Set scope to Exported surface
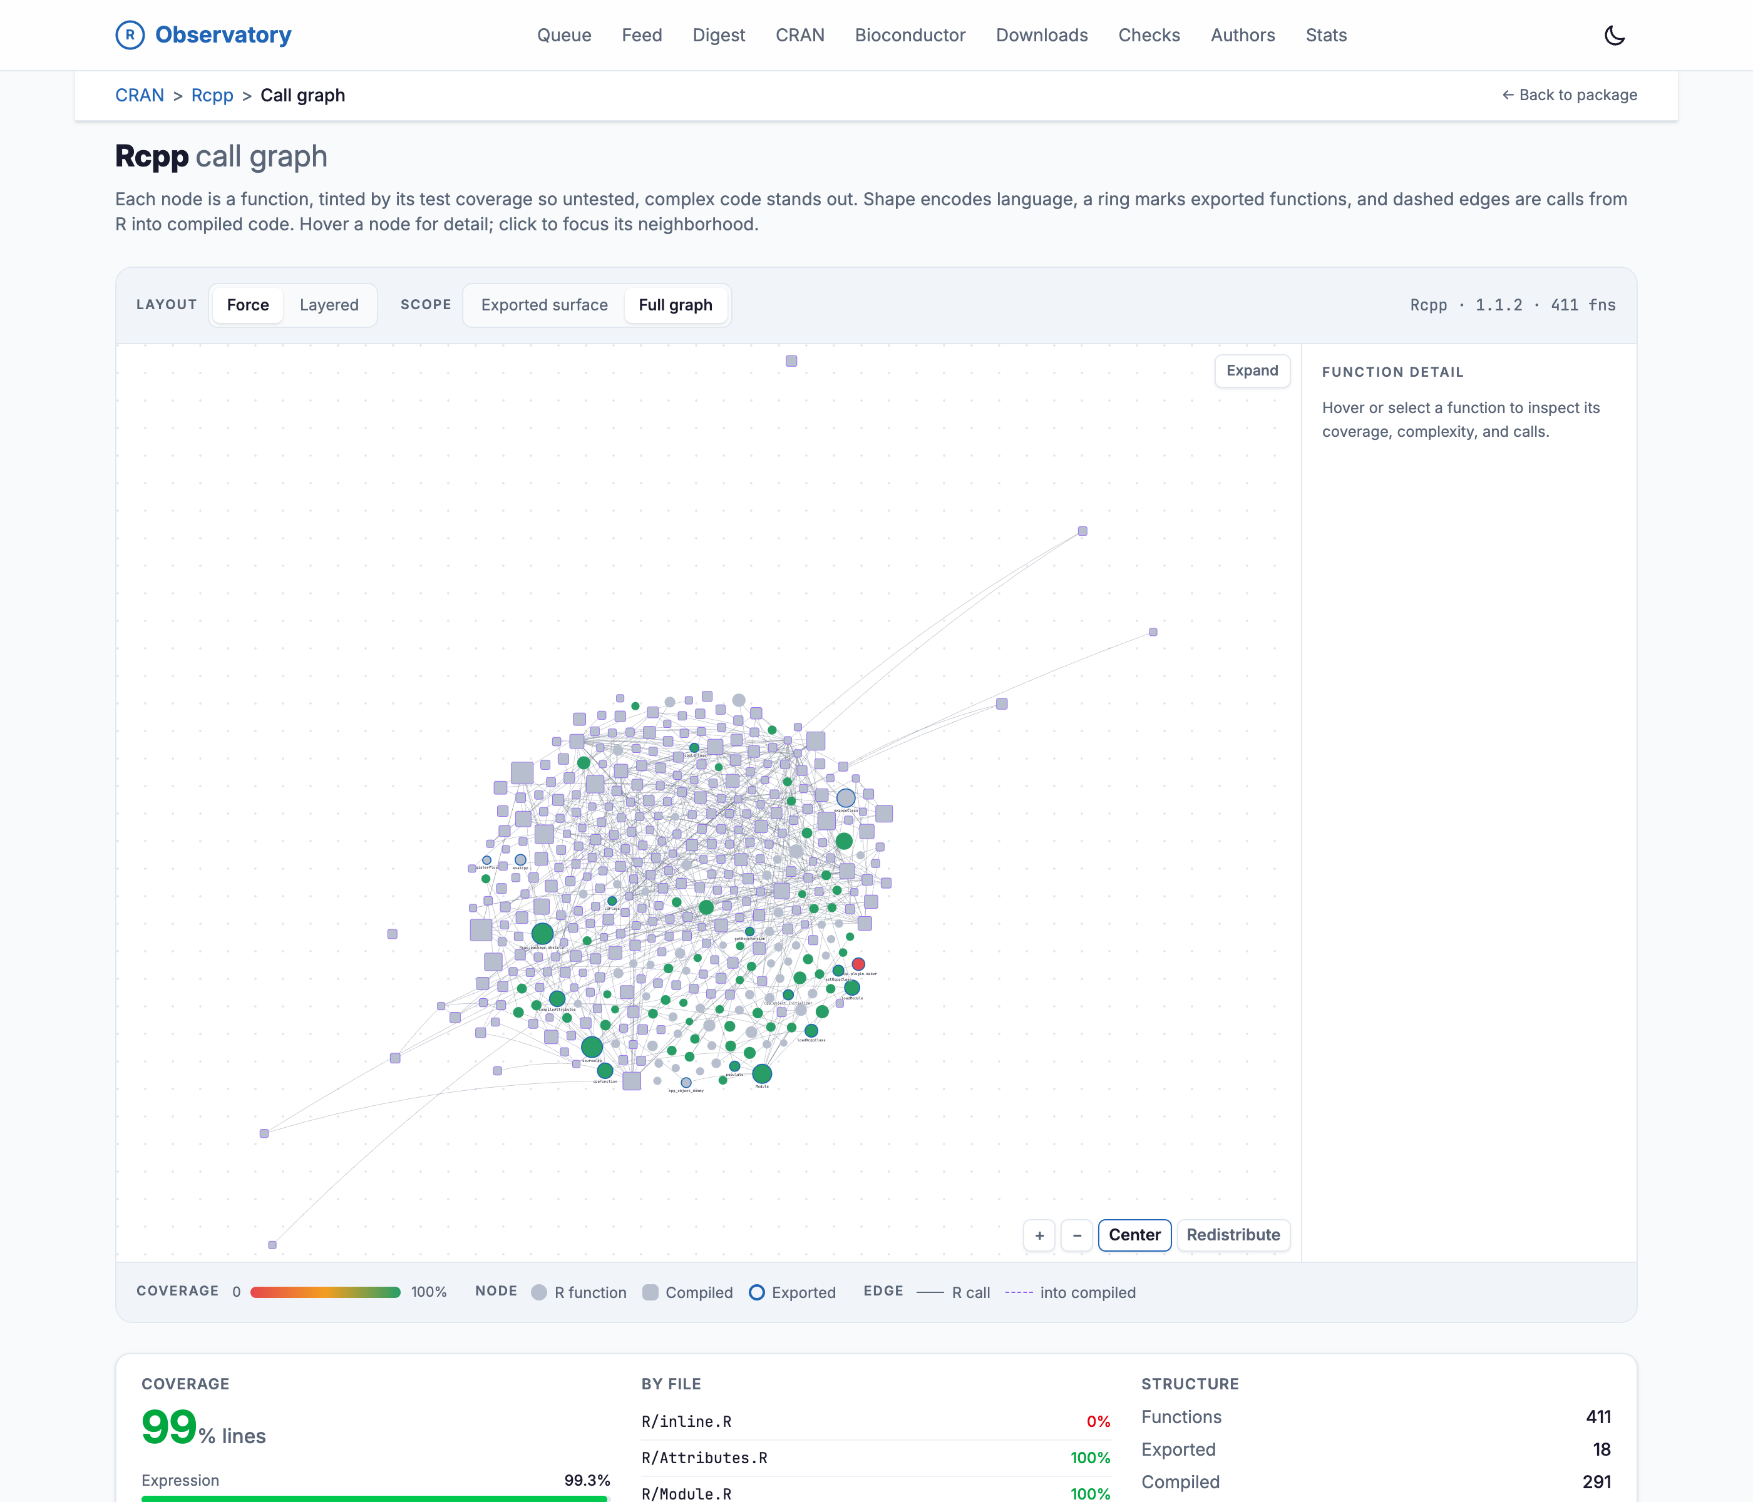Screen dimensions: 1753x1502 coord(544,304)
